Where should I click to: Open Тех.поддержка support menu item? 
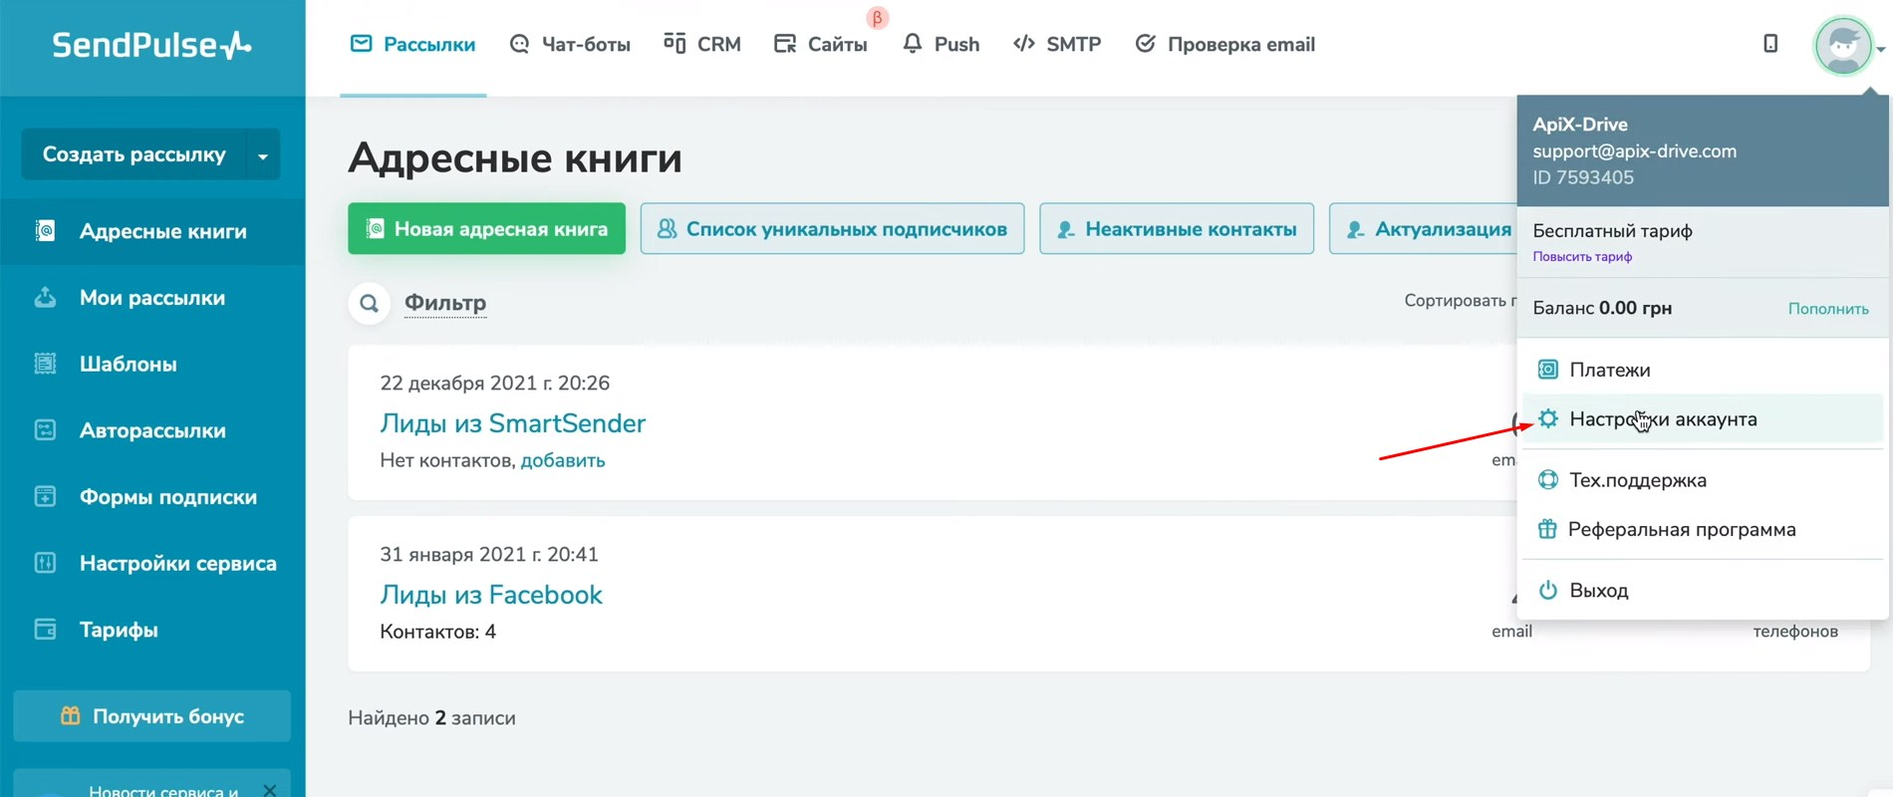1637,480
